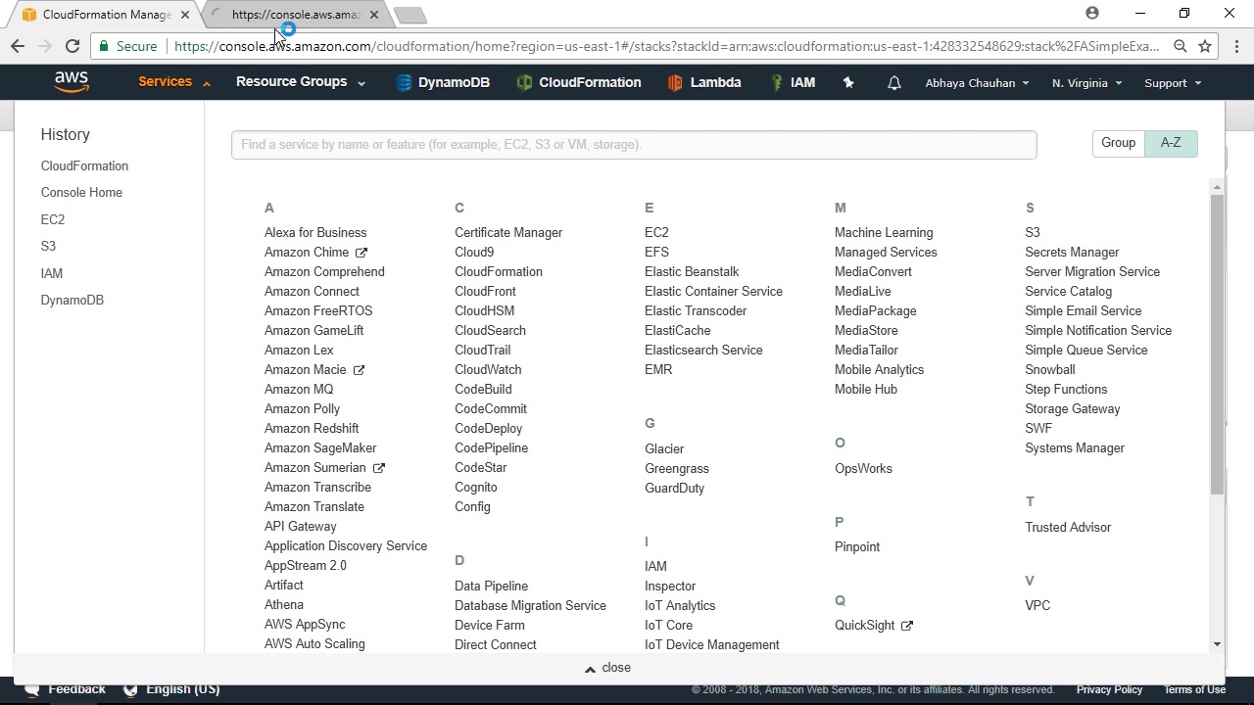Open the Pinpoint service link
The width and height of the screenshot is (1254, 705).
857,547
